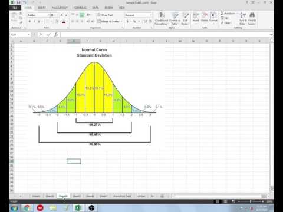Screen dimensions: 283x212
Task: Click Increase Indent icon
Action: (x=93, y=21)
